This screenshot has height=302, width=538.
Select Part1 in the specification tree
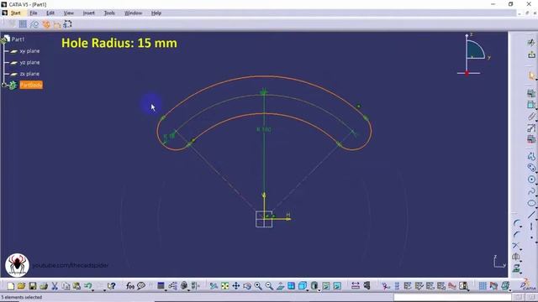pyautogui.click(x=18, y=39)
